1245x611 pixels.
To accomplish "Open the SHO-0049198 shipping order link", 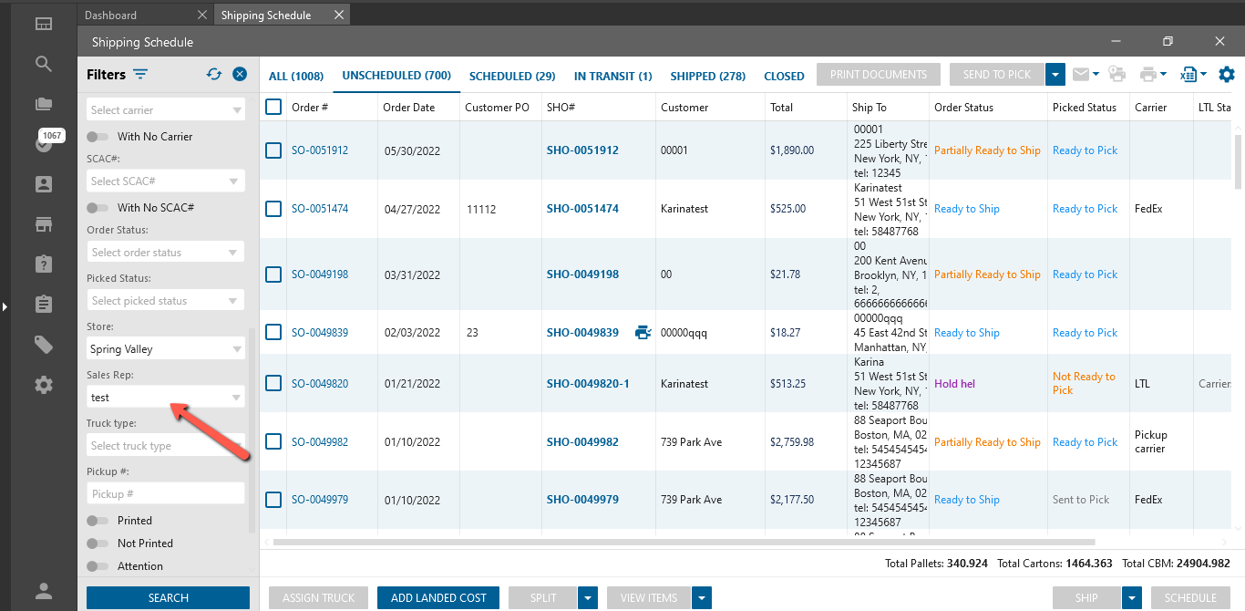I will [582, 274].
